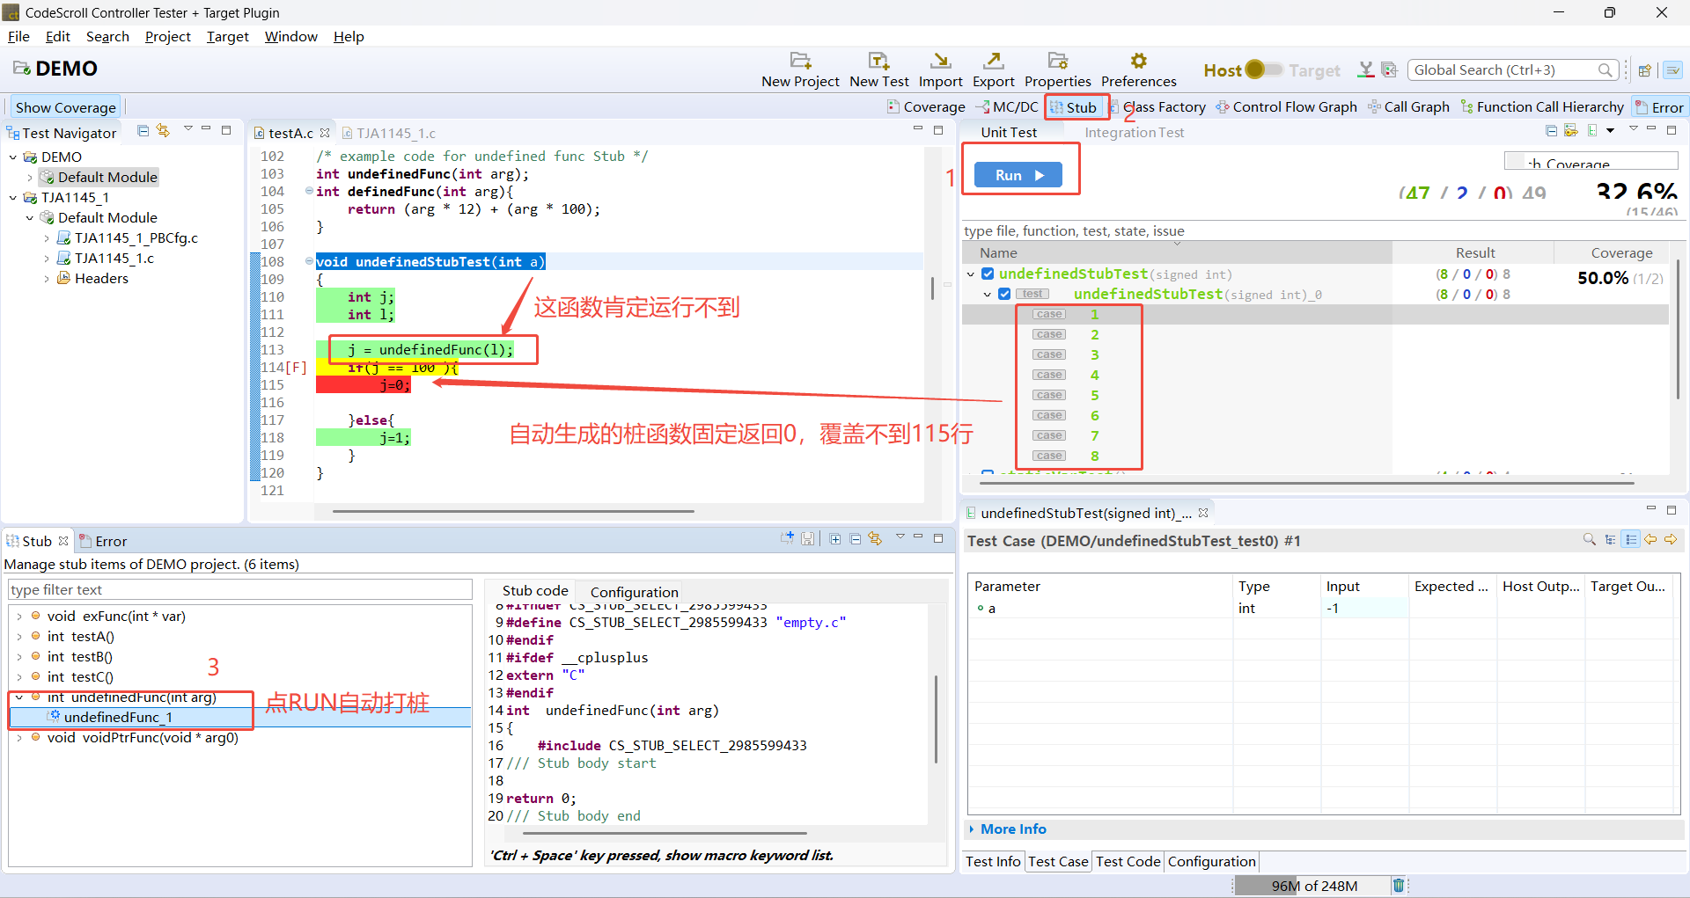Screen dimensions: 1690x898
Task: Toggle the undefinedStubTest(signed int) checkbox
Action: click(x=988, y=274)
